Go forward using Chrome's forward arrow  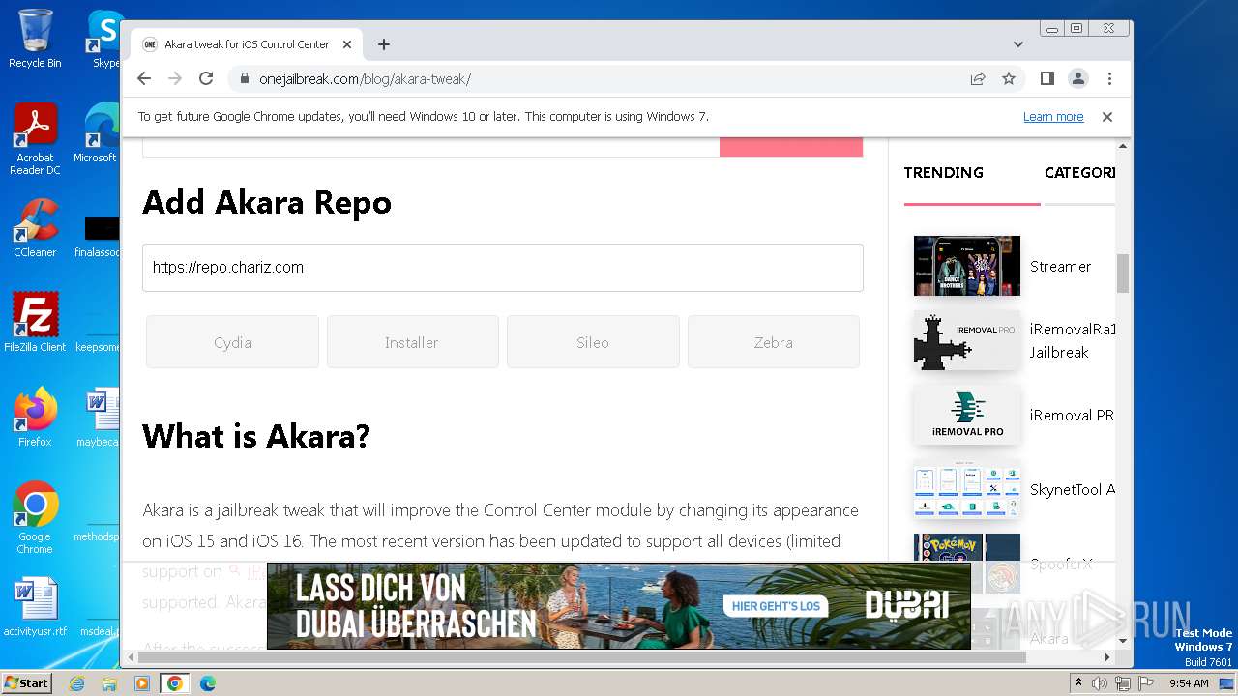(175, 78)
